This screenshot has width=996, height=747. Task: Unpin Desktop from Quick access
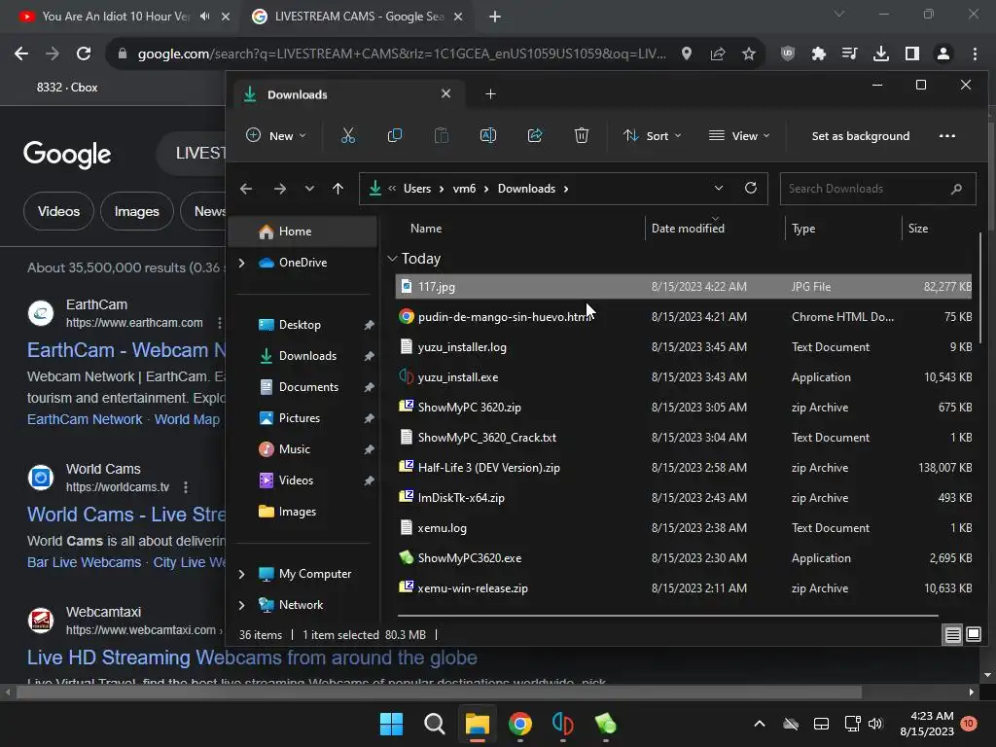click(x=369, y=325)
